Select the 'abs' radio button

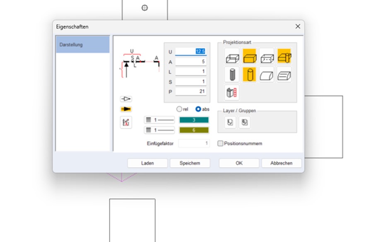pos(198,109)
